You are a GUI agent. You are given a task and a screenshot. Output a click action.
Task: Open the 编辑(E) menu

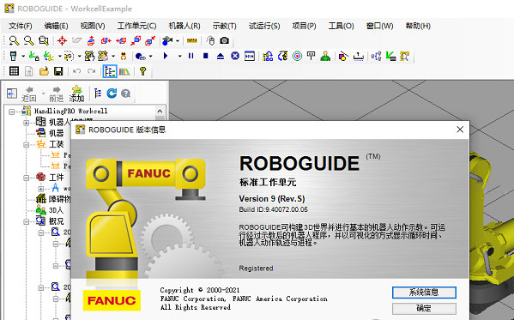coord(56,26)
